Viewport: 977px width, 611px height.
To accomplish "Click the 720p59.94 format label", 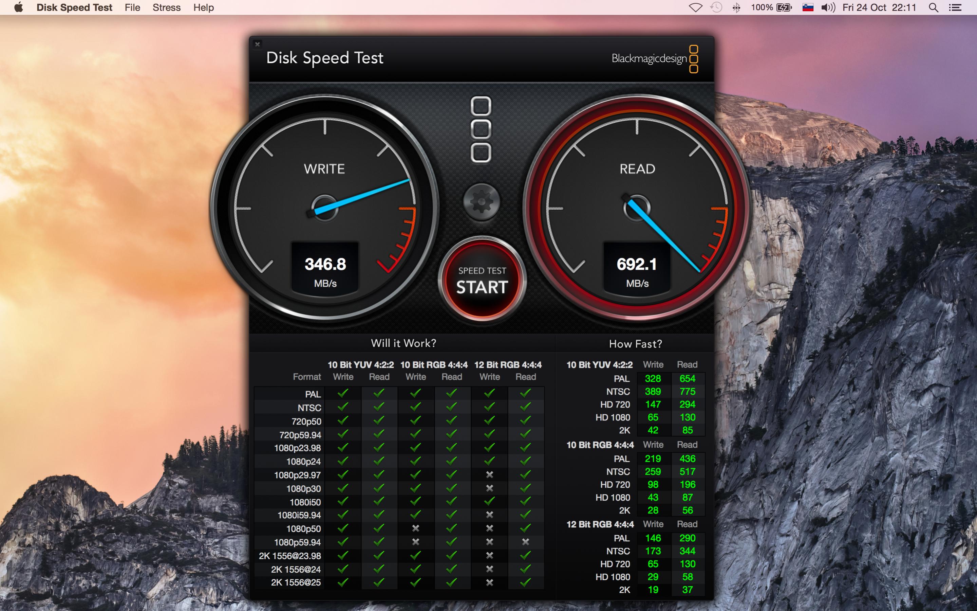I will [300, 435].
